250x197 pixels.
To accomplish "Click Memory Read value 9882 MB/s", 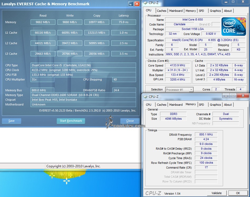I will (43, 22).
